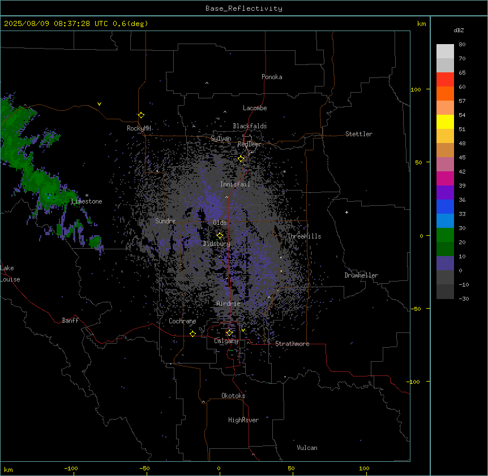Click the yellow marker above Didsbury
Viewport: 488px width, 476px height.
[x=220, y=236]
